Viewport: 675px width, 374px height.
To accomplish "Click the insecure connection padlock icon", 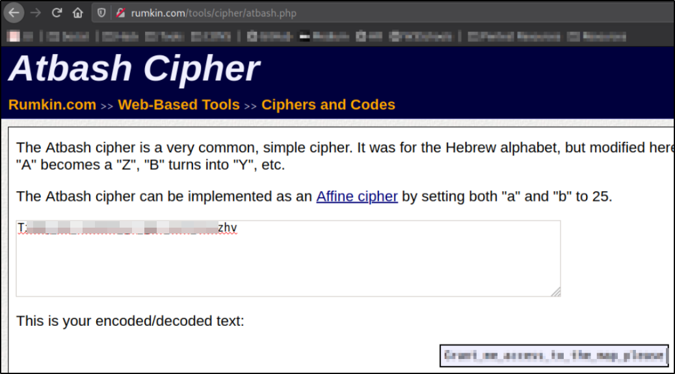I will [x=121, y=13].
